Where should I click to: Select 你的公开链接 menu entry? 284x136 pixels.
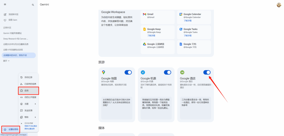tap(29, 97)
